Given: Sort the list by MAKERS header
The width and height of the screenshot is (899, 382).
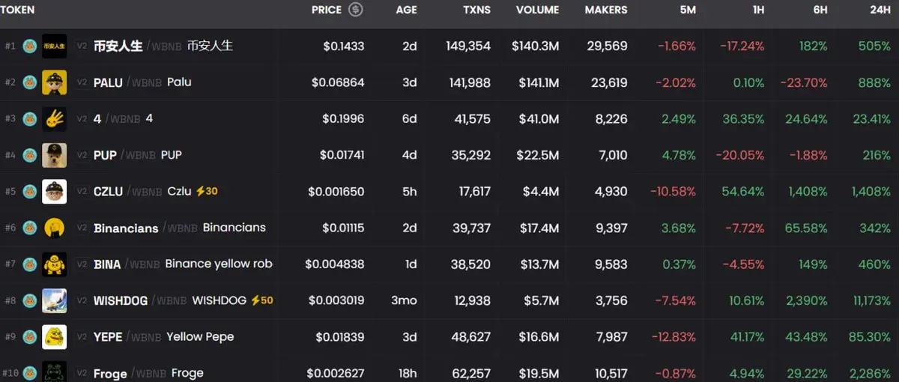Looking at the screenshot, I should click(x=606, y=10).
